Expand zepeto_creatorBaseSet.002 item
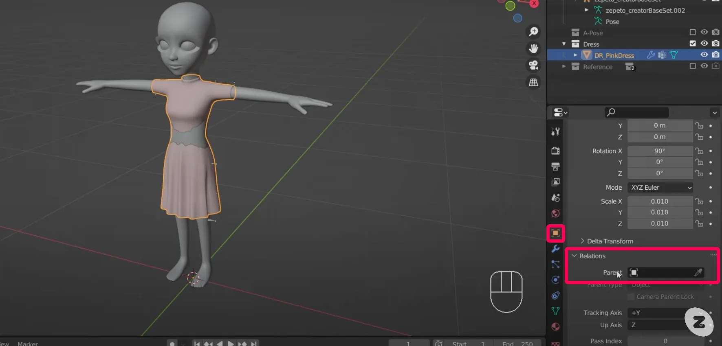 pyautogui.click(x=587, y=10)
